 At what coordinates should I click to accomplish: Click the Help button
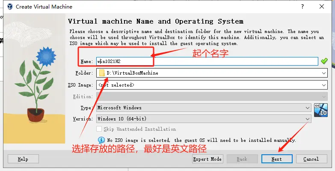[x=23, y=159]
